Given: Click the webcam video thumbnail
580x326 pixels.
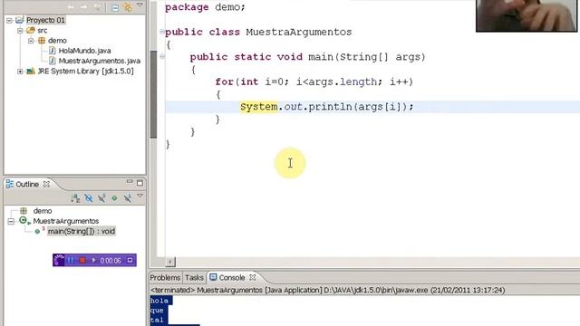Looking at the screenshot, I should pyautogui.click(x=527, y=15).
